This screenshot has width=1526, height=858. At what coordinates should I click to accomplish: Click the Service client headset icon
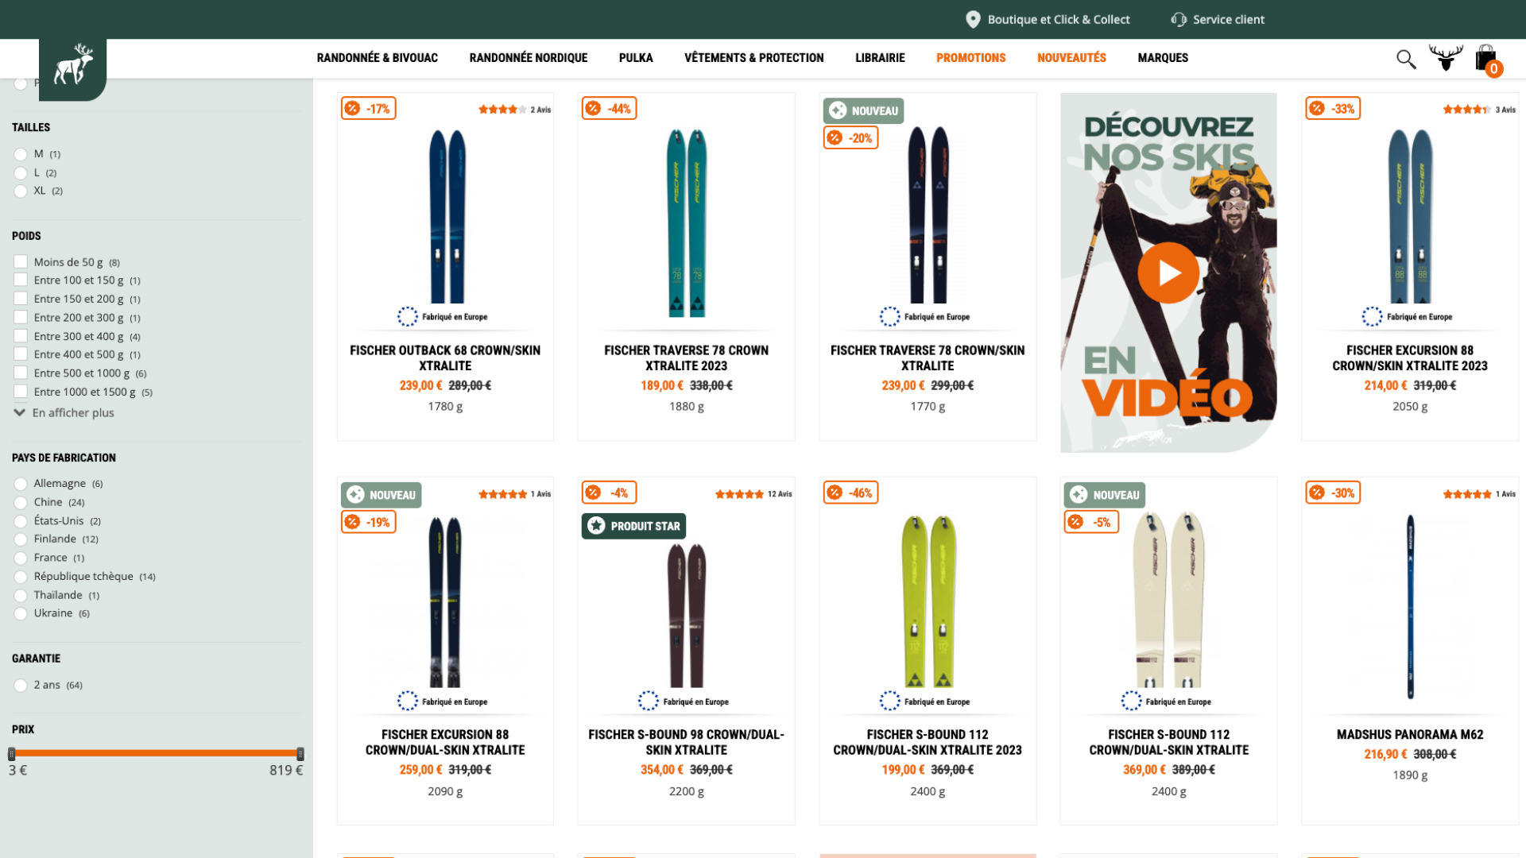point(1179,19)
